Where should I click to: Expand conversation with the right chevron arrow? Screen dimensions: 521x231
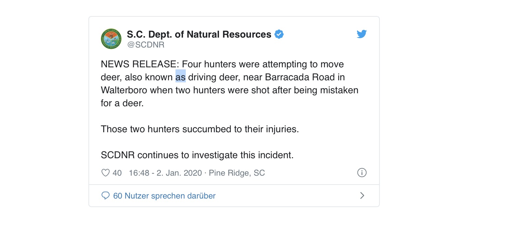362,195
